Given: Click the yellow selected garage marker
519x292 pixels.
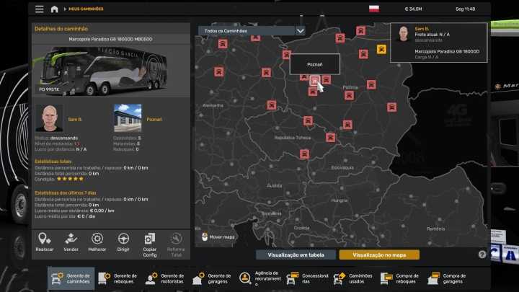Looking at the screenshot, I should (381, 49).
